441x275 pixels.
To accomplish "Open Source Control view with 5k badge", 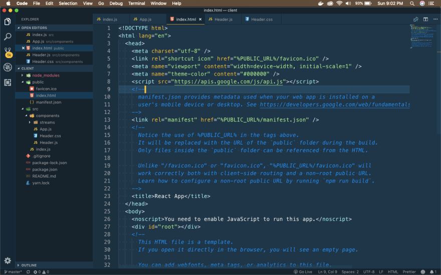I will point(8,52).
